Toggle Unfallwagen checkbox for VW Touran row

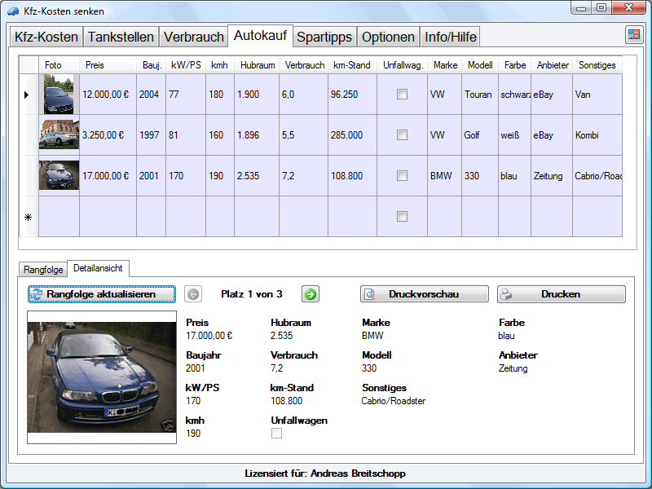402,95
